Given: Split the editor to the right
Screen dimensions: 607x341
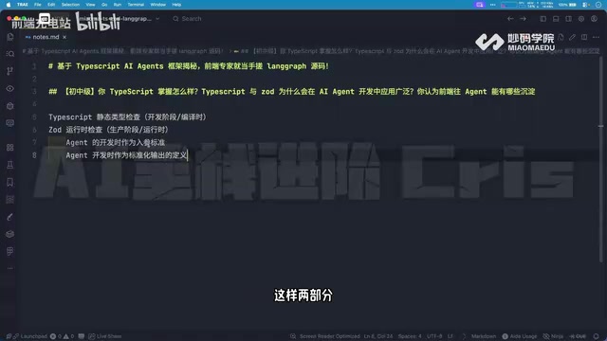Looking at the screenshot, I should [584, 37].
